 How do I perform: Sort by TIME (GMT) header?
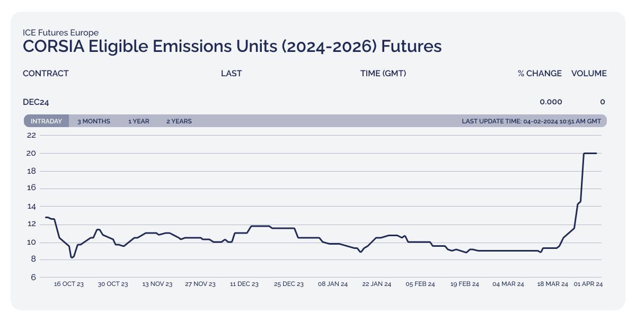(383, 73)
